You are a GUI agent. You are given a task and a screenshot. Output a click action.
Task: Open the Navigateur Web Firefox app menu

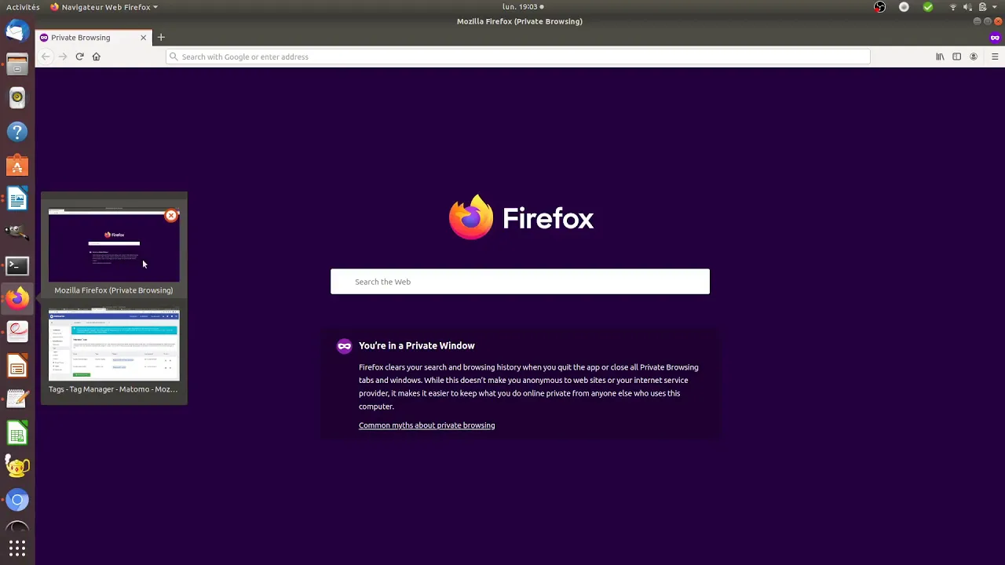[104, 7]
